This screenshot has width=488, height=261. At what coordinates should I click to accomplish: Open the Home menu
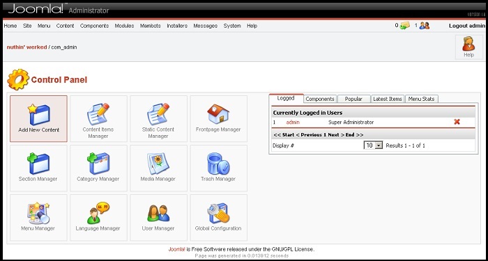point(10,26)
